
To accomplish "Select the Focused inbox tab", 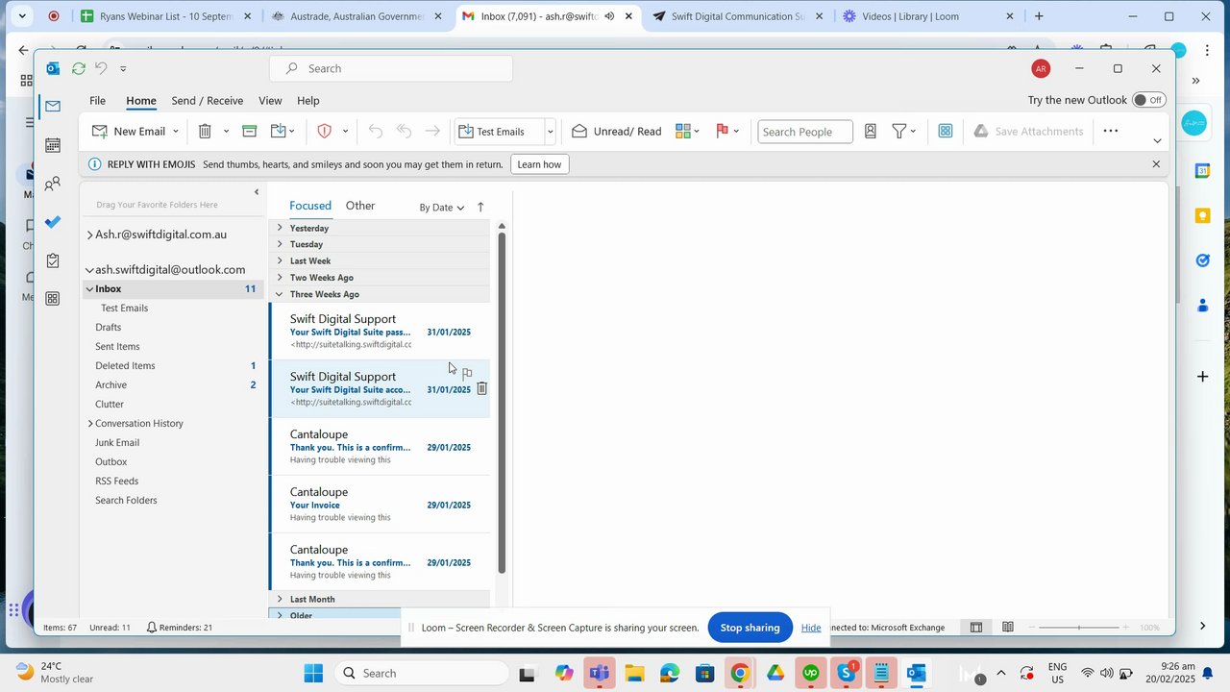I will tap(310, 206).
